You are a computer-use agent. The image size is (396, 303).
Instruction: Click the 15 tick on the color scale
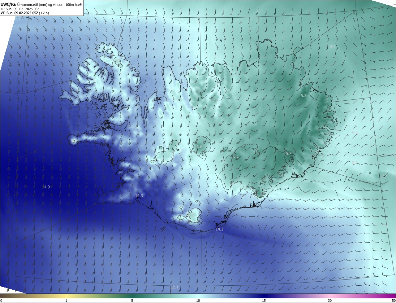coord(264,301)
